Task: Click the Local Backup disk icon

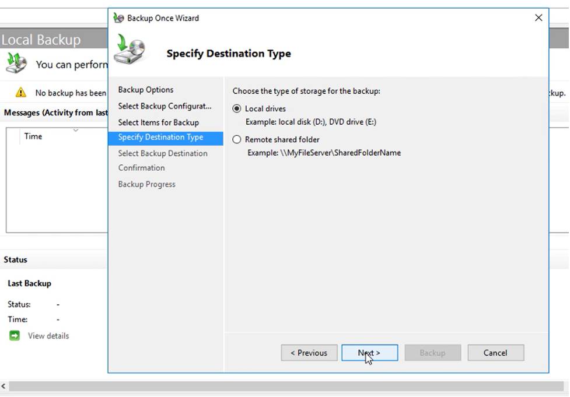Action: click(15, 63)
